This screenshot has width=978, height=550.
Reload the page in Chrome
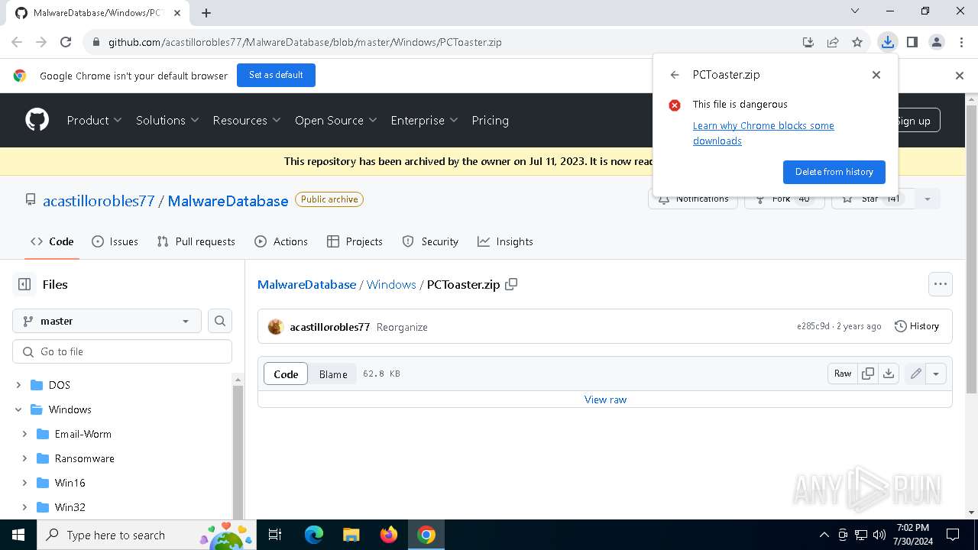(x=66, y=42)
